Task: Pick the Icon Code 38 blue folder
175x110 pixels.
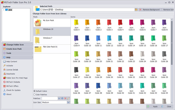Action: pos(99,88)
